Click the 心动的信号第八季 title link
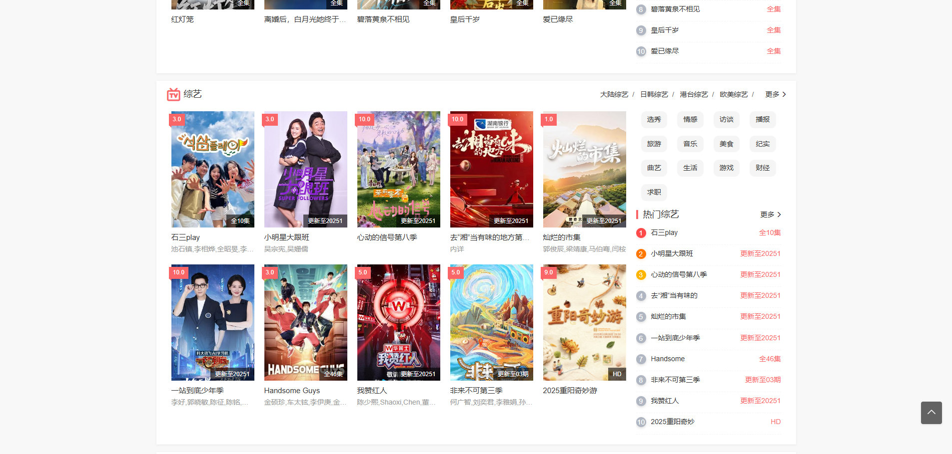 [x=387, y=237]
